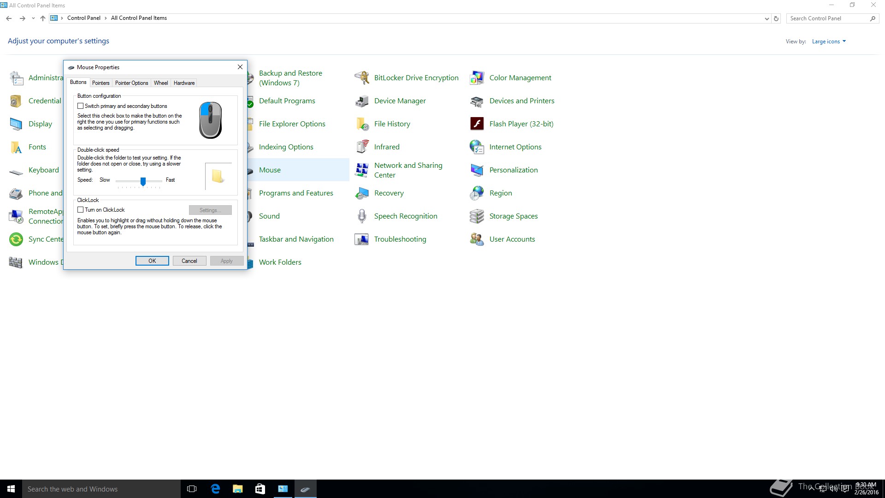This screenshot has height=498, width=885.
Task: Click Cancel in Mouse Properties
Action: [189, 261]
